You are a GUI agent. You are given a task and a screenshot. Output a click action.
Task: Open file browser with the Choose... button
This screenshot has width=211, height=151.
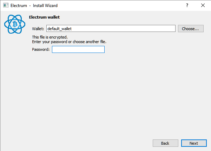[191, 28]
